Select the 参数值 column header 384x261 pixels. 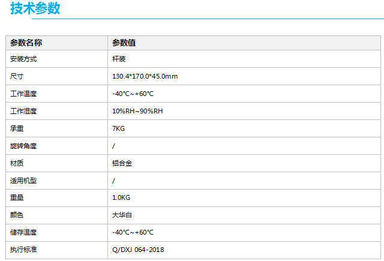click(124, 43)
